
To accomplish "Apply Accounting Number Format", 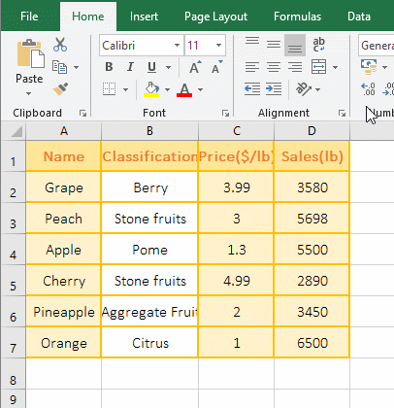I will [369, 67].
